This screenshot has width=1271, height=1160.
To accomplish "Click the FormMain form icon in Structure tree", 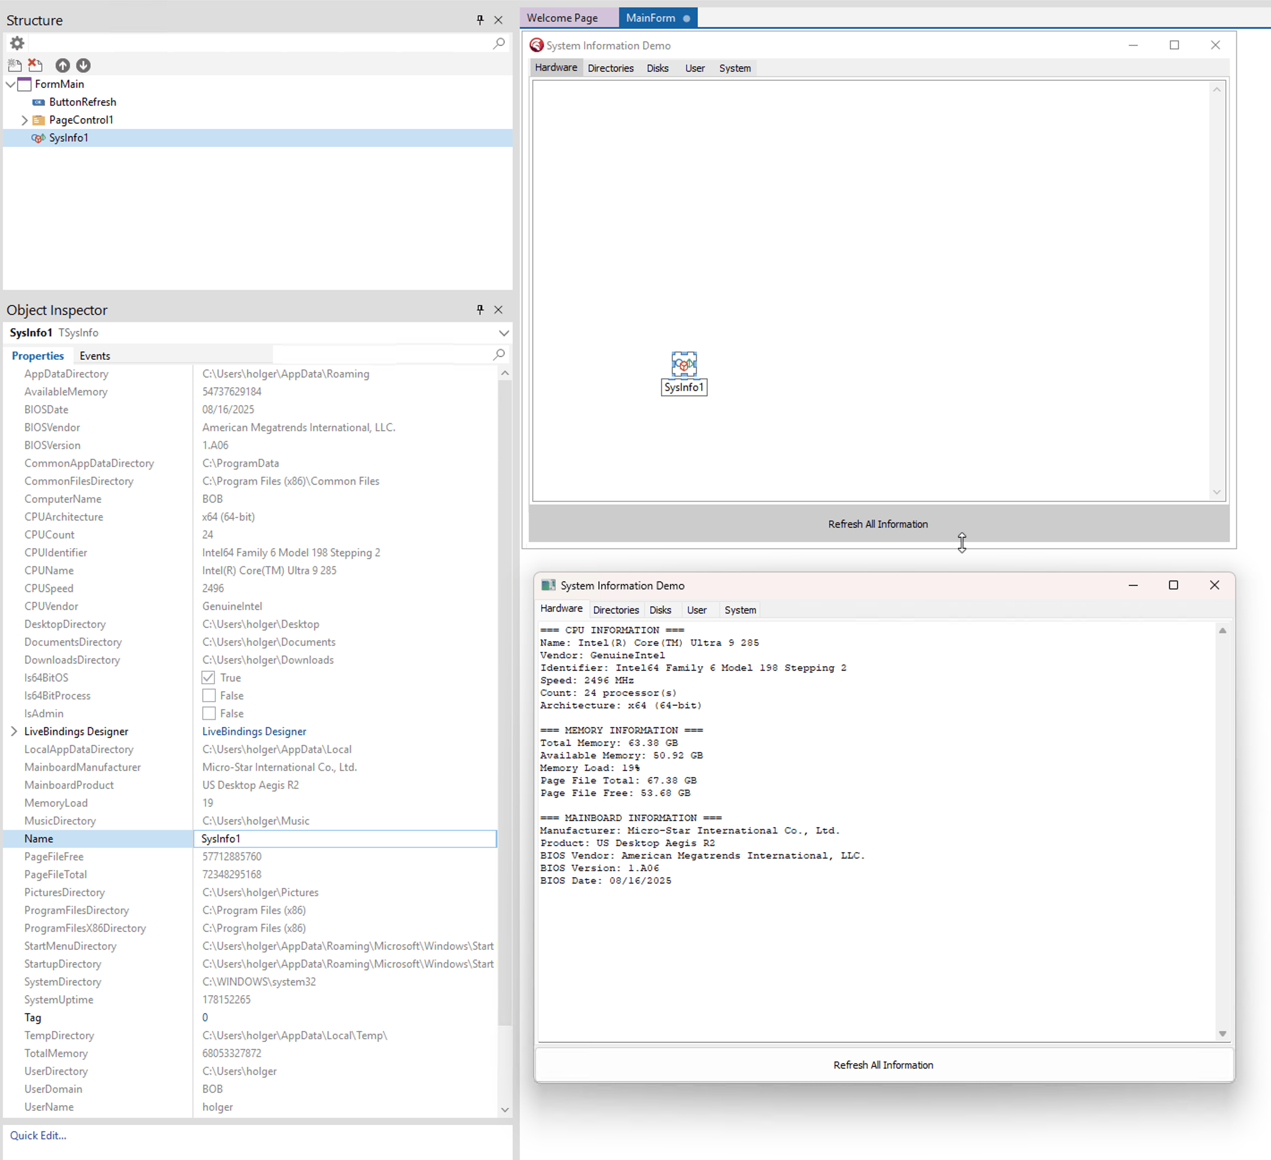I will (25, 84).
